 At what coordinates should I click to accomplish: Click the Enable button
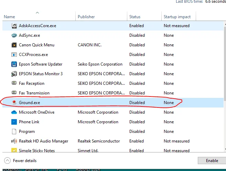212,160
